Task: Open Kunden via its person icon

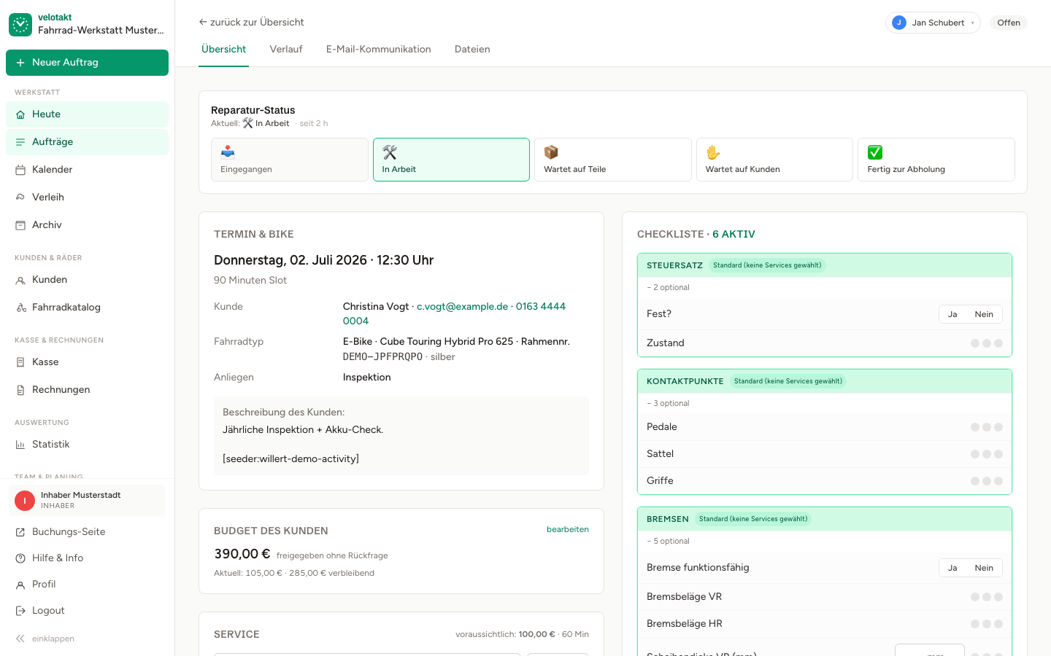Action: (x=20, y=280)
